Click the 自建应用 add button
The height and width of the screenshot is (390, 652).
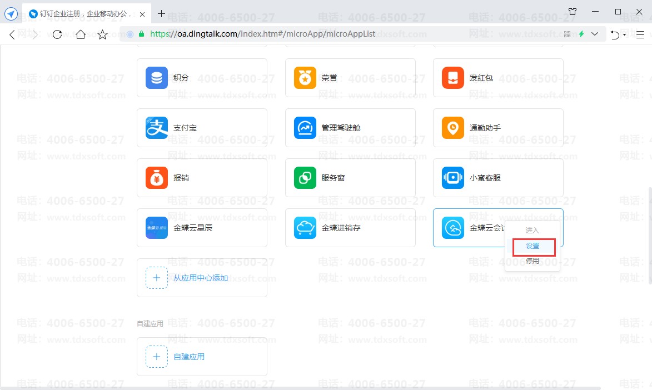coord(157,357)
